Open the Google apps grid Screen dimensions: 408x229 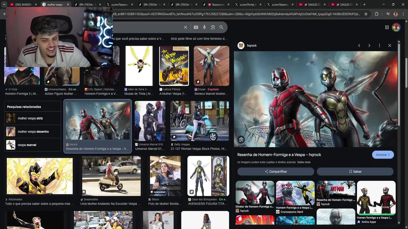click(387, 27)
